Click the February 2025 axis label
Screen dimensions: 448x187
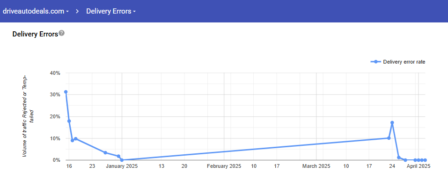coord(224,166)
